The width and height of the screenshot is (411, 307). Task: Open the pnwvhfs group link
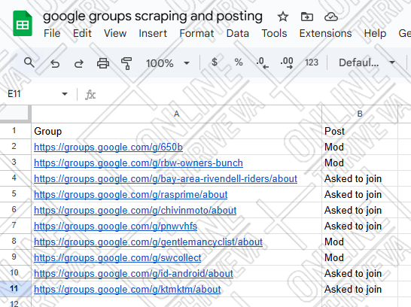pyautogui.click(x=116, y=226)
